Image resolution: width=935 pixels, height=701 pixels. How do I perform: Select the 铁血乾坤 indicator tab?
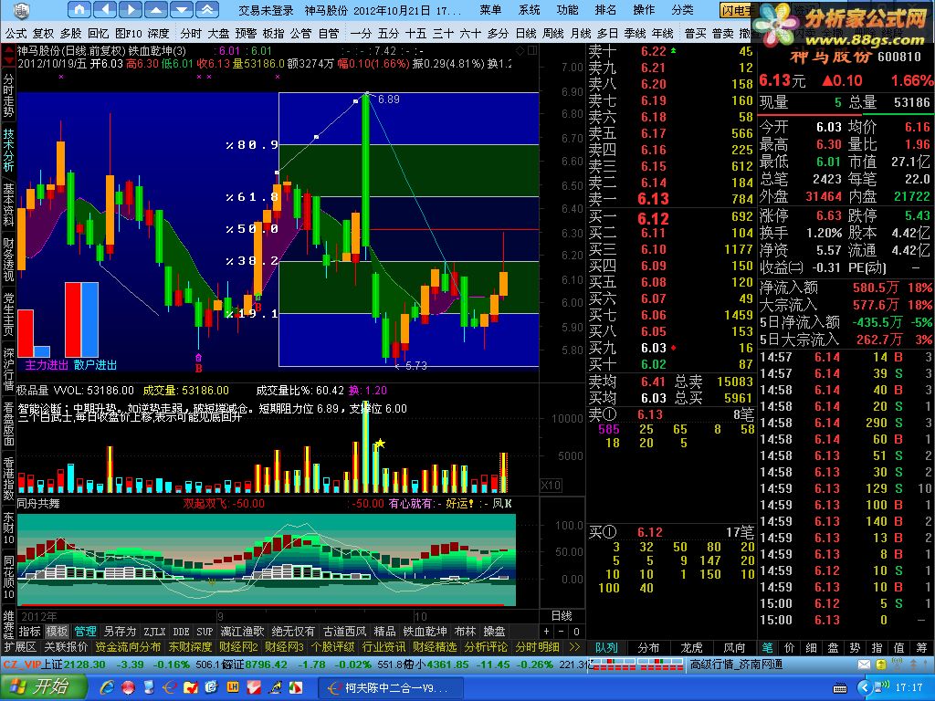(425, 632)
